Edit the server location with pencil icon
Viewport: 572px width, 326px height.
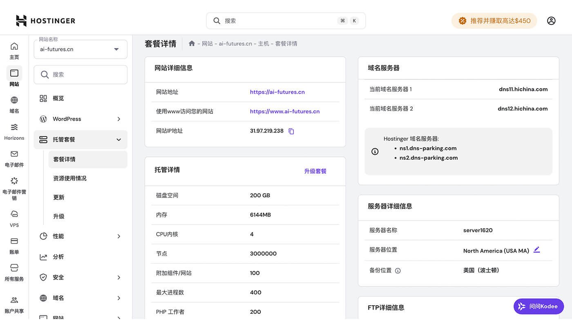pos(537,250)
